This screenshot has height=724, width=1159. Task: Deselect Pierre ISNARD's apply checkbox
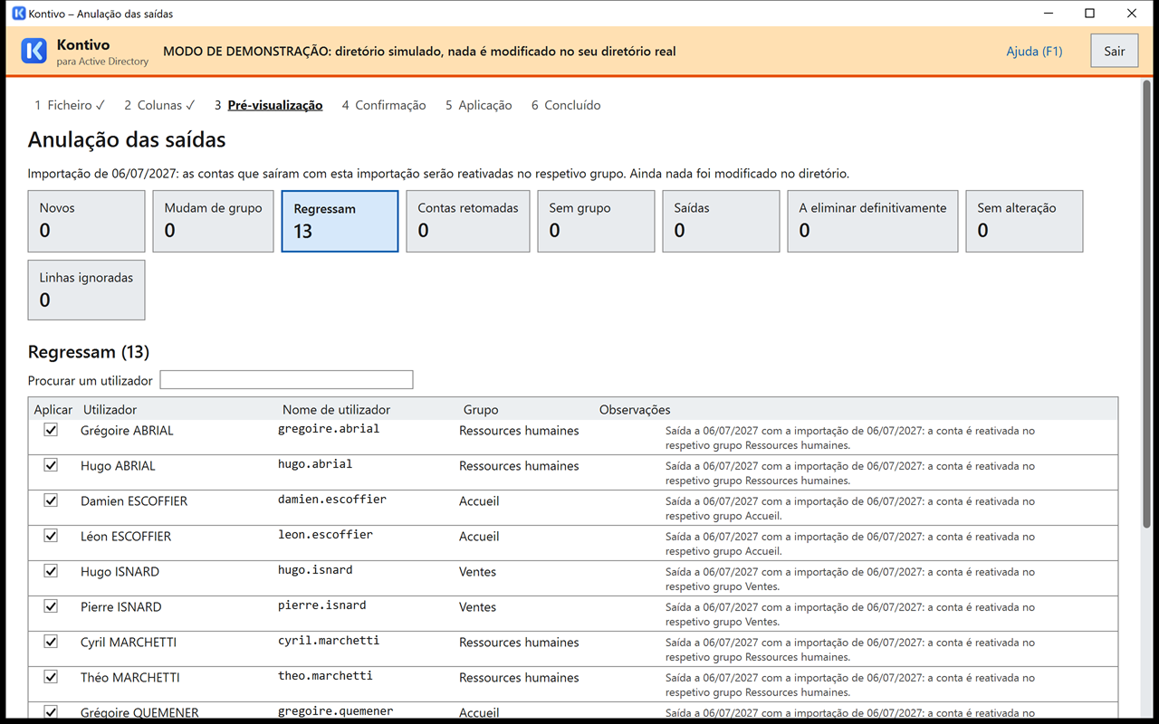(x=51, y=606)
